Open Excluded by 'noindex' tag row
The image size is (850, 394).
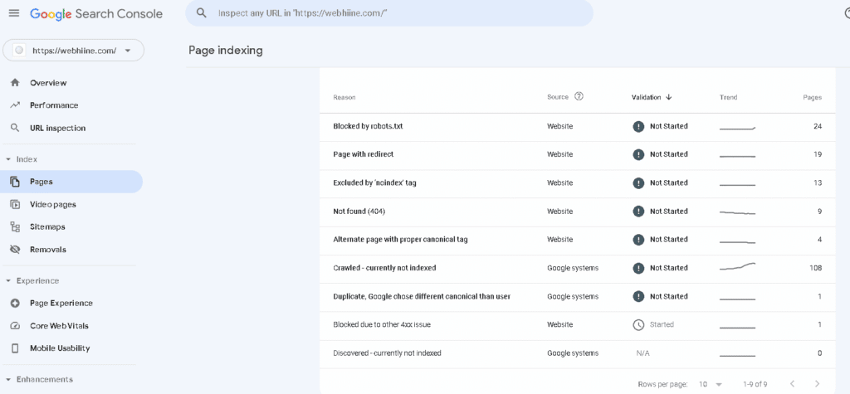point(578,182)
